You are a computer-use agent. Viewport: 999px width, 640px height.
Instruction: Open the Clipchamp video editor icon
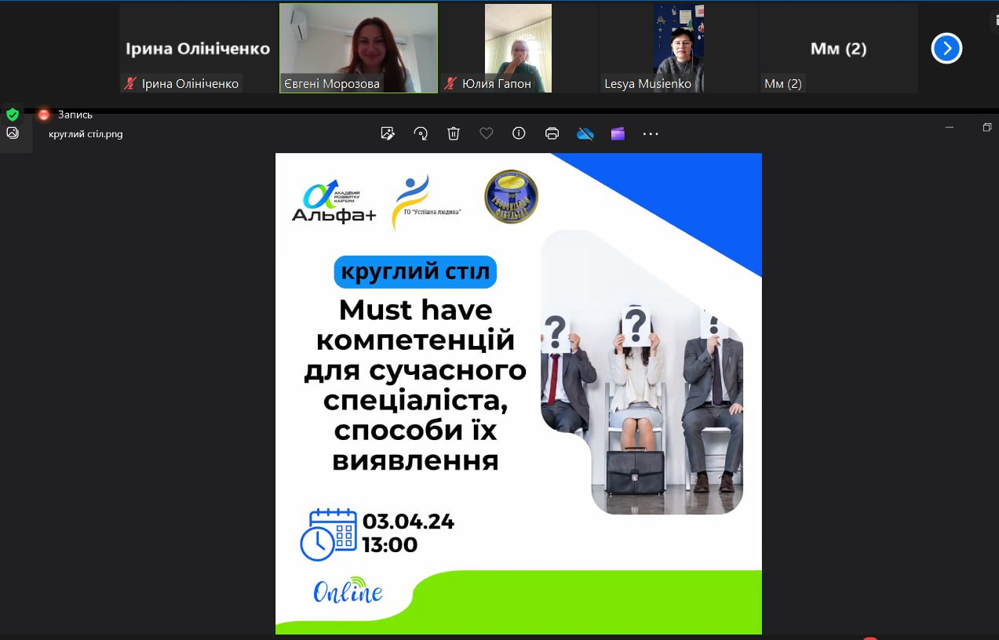pos(618,133)
